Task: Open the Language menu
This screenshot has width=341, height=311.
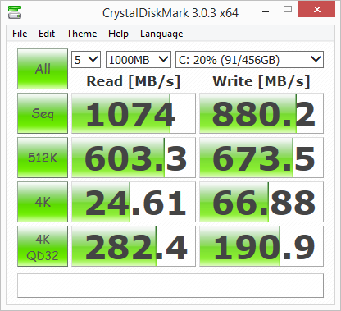Action: 161,34
